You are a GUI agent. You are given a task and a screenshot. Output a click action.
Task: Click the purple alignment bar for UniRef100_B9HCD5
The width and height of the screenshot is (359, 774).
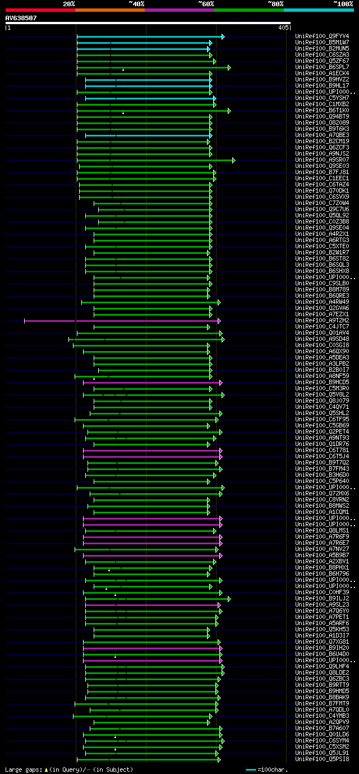pos(153,383)
